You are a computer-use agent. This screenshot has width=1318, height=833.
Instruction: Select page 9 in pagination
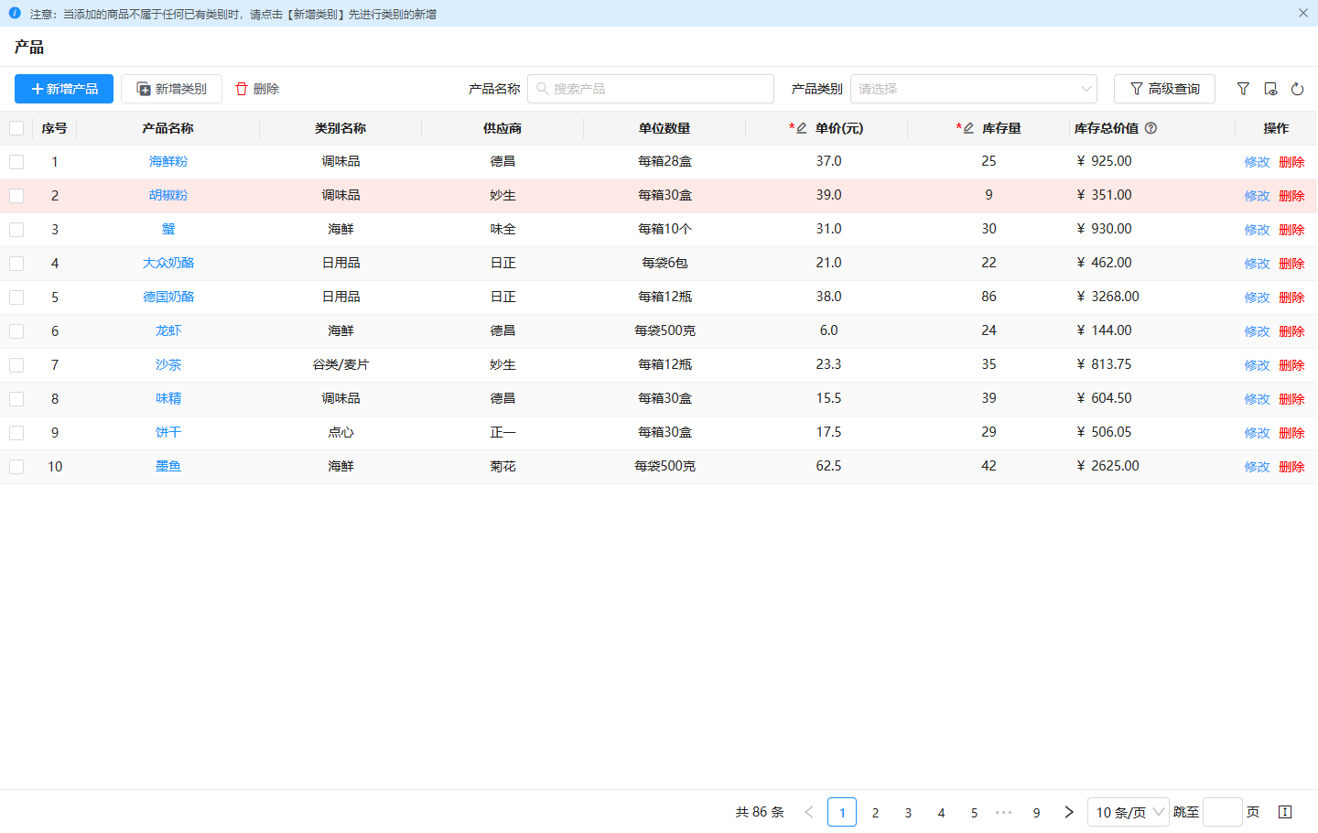[x=1036, y=812]
